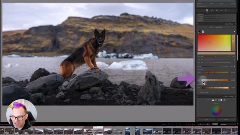Switch to the Mixer tab
The image size is (240, 135).
tap(211, 27)
